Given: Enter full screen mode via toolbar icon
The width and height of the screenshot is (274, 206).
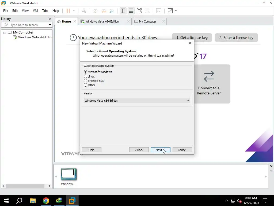Looking at the screenshot, I should [x=139, y=11].
